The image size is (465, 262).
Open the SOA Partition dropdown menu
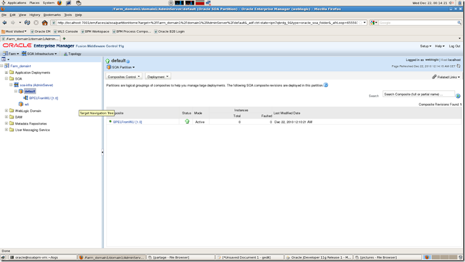[123, 67]
